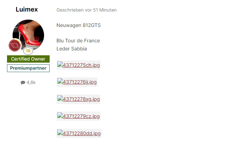
Task: Open image link 43712279cz.jpg
Action: click(81, 116)
